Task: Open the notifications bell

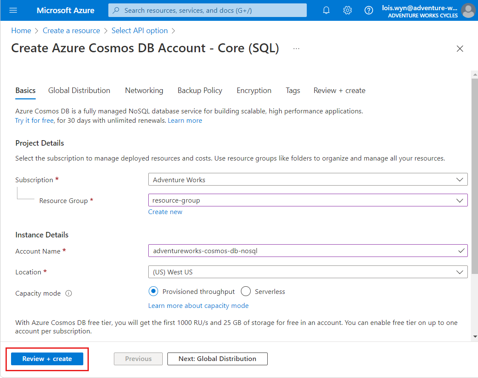Action: click(326, 10)
